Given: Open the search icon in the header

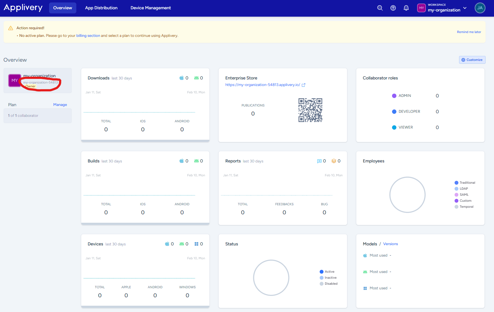Looking at the screenshot, I should (380, 8).
